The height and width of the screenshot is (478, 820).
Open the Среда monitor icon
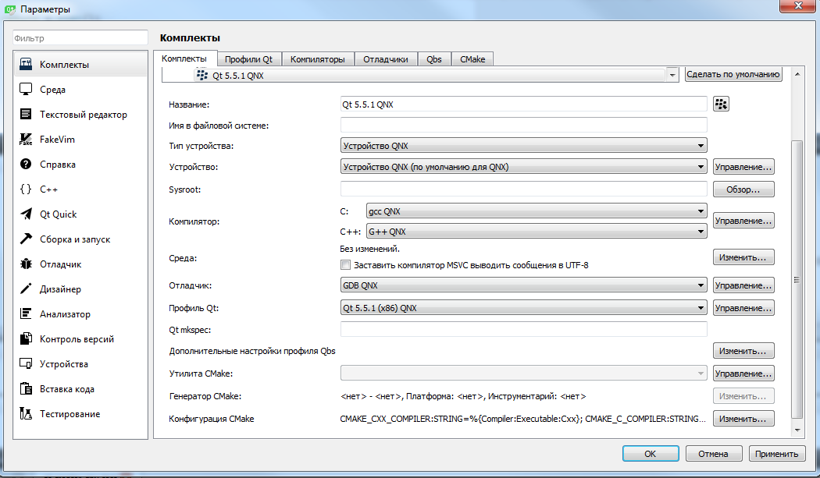click(26, 90)
